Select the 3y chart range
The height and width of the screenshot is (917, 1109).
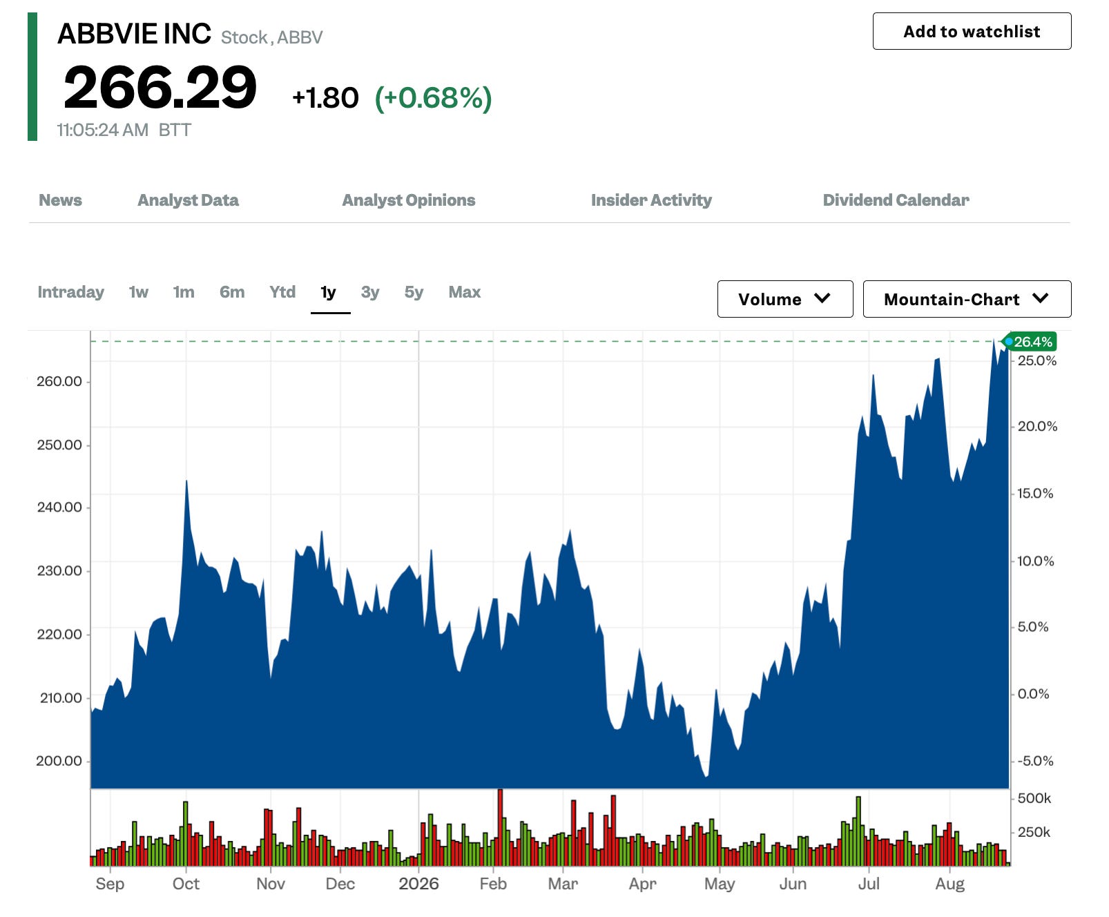[x=370, y=292]
